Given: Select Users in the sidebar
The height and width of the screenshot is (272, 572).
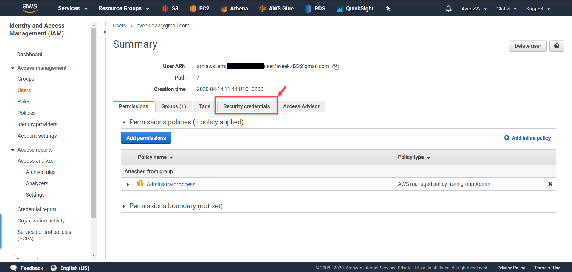Looking at the screenshot, I should (24, 90).
